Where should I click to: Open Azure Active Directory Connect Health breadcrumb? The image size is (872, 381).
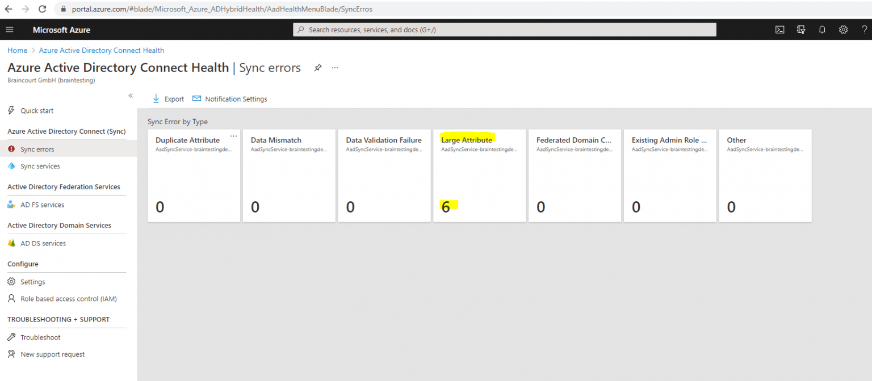click(101, 50)
